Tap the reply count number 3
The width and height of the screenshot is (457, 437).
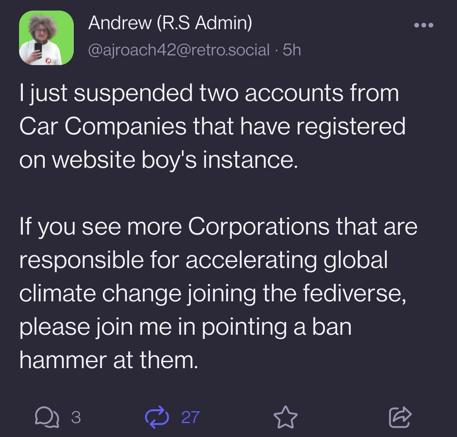click(76, 418)
